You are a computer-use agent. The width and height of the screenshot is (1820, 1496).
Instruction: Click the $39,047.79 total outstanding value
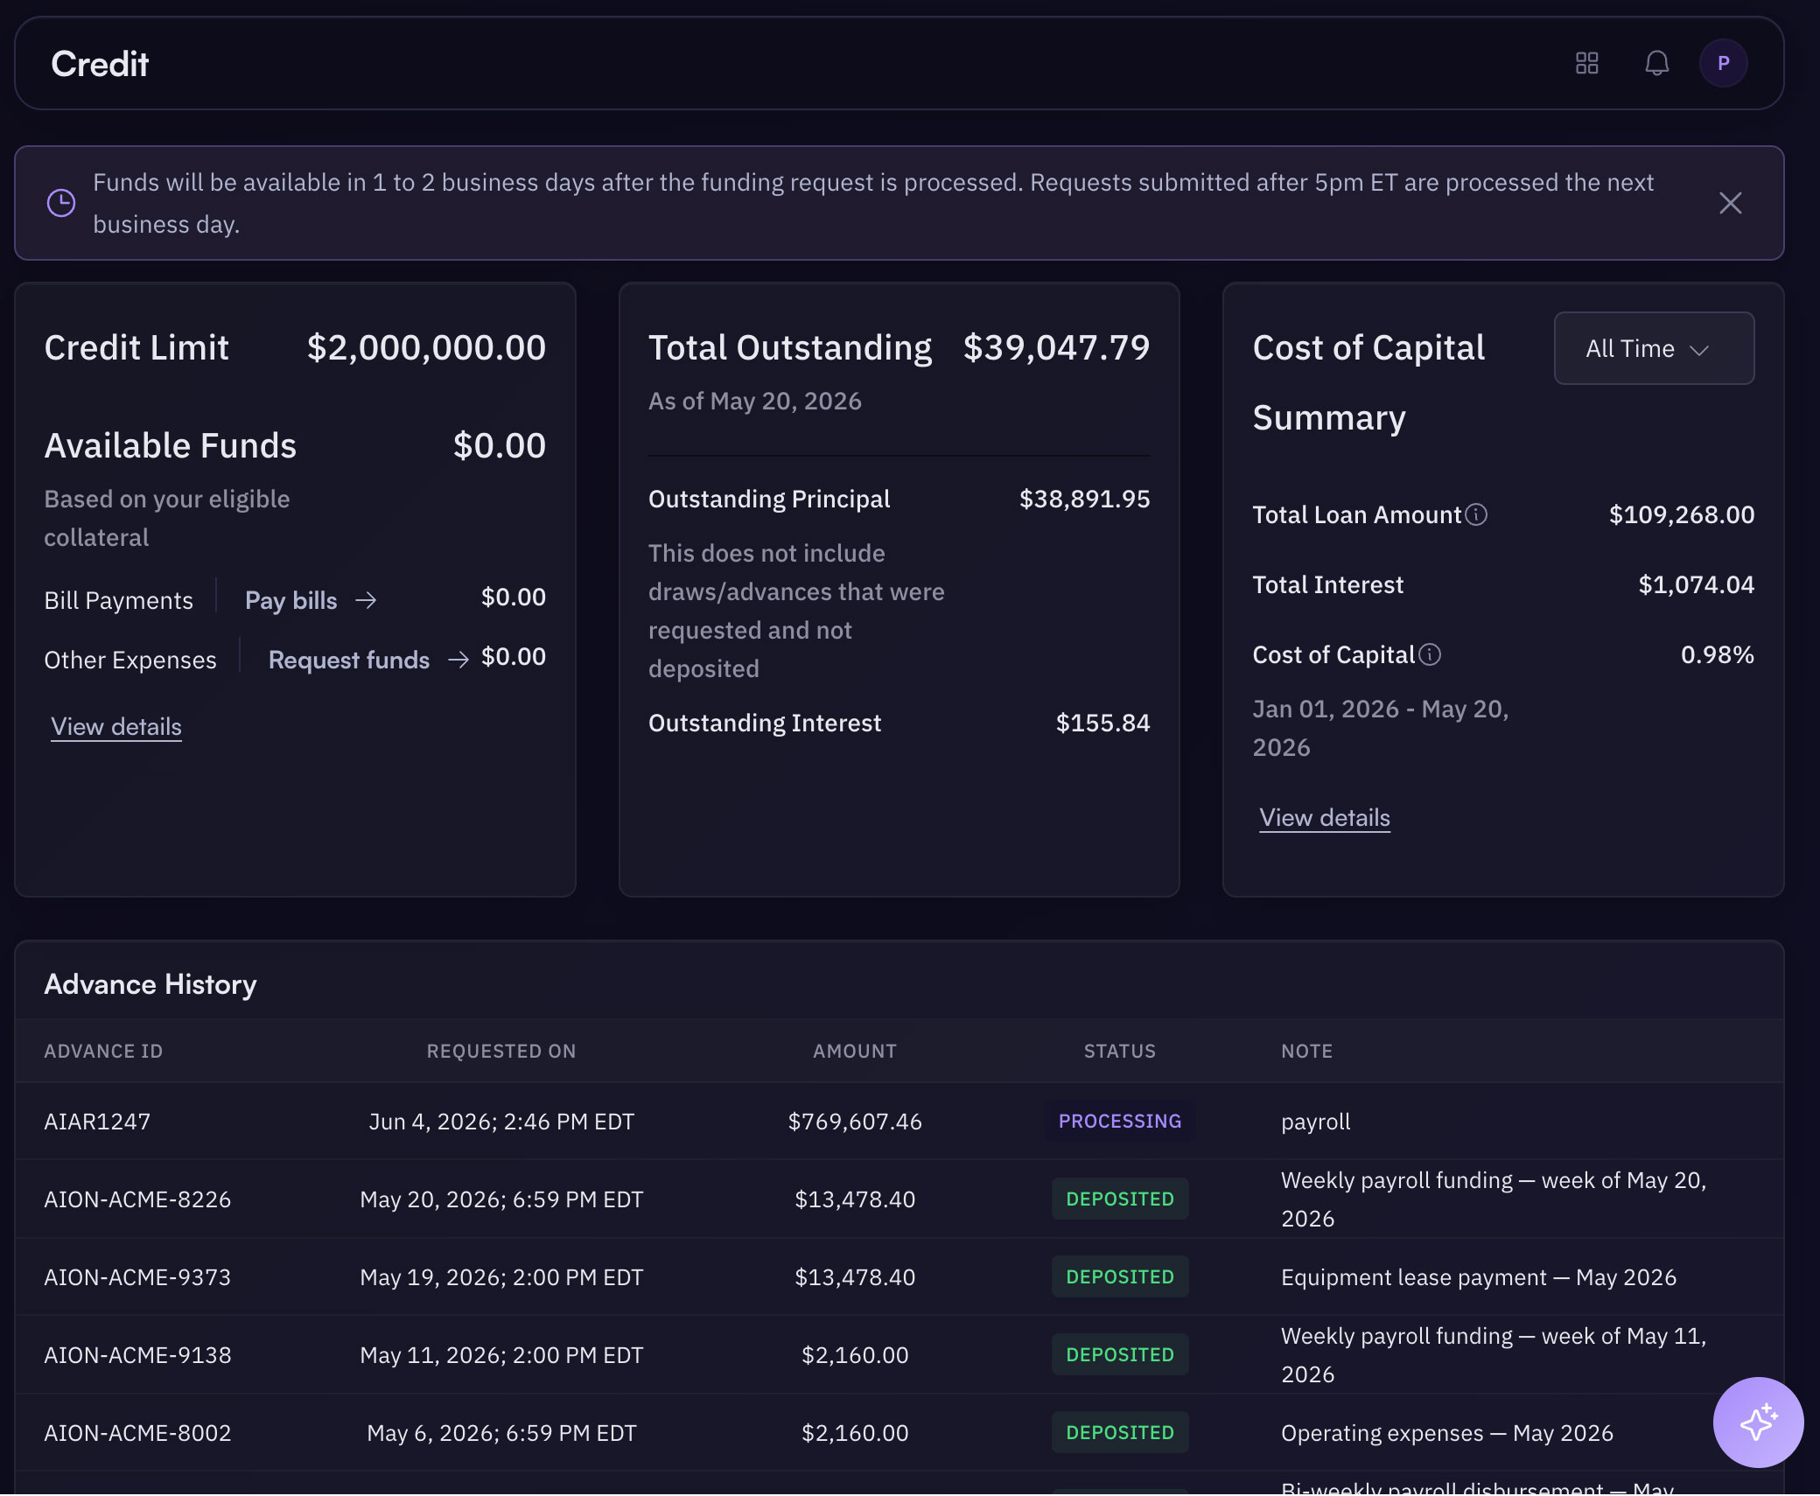[x=1056, y=347]
